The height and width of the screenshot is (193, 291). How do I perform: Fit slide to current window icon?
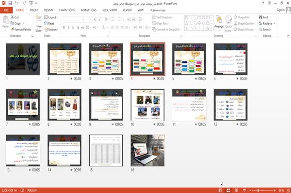pos(288,190)
